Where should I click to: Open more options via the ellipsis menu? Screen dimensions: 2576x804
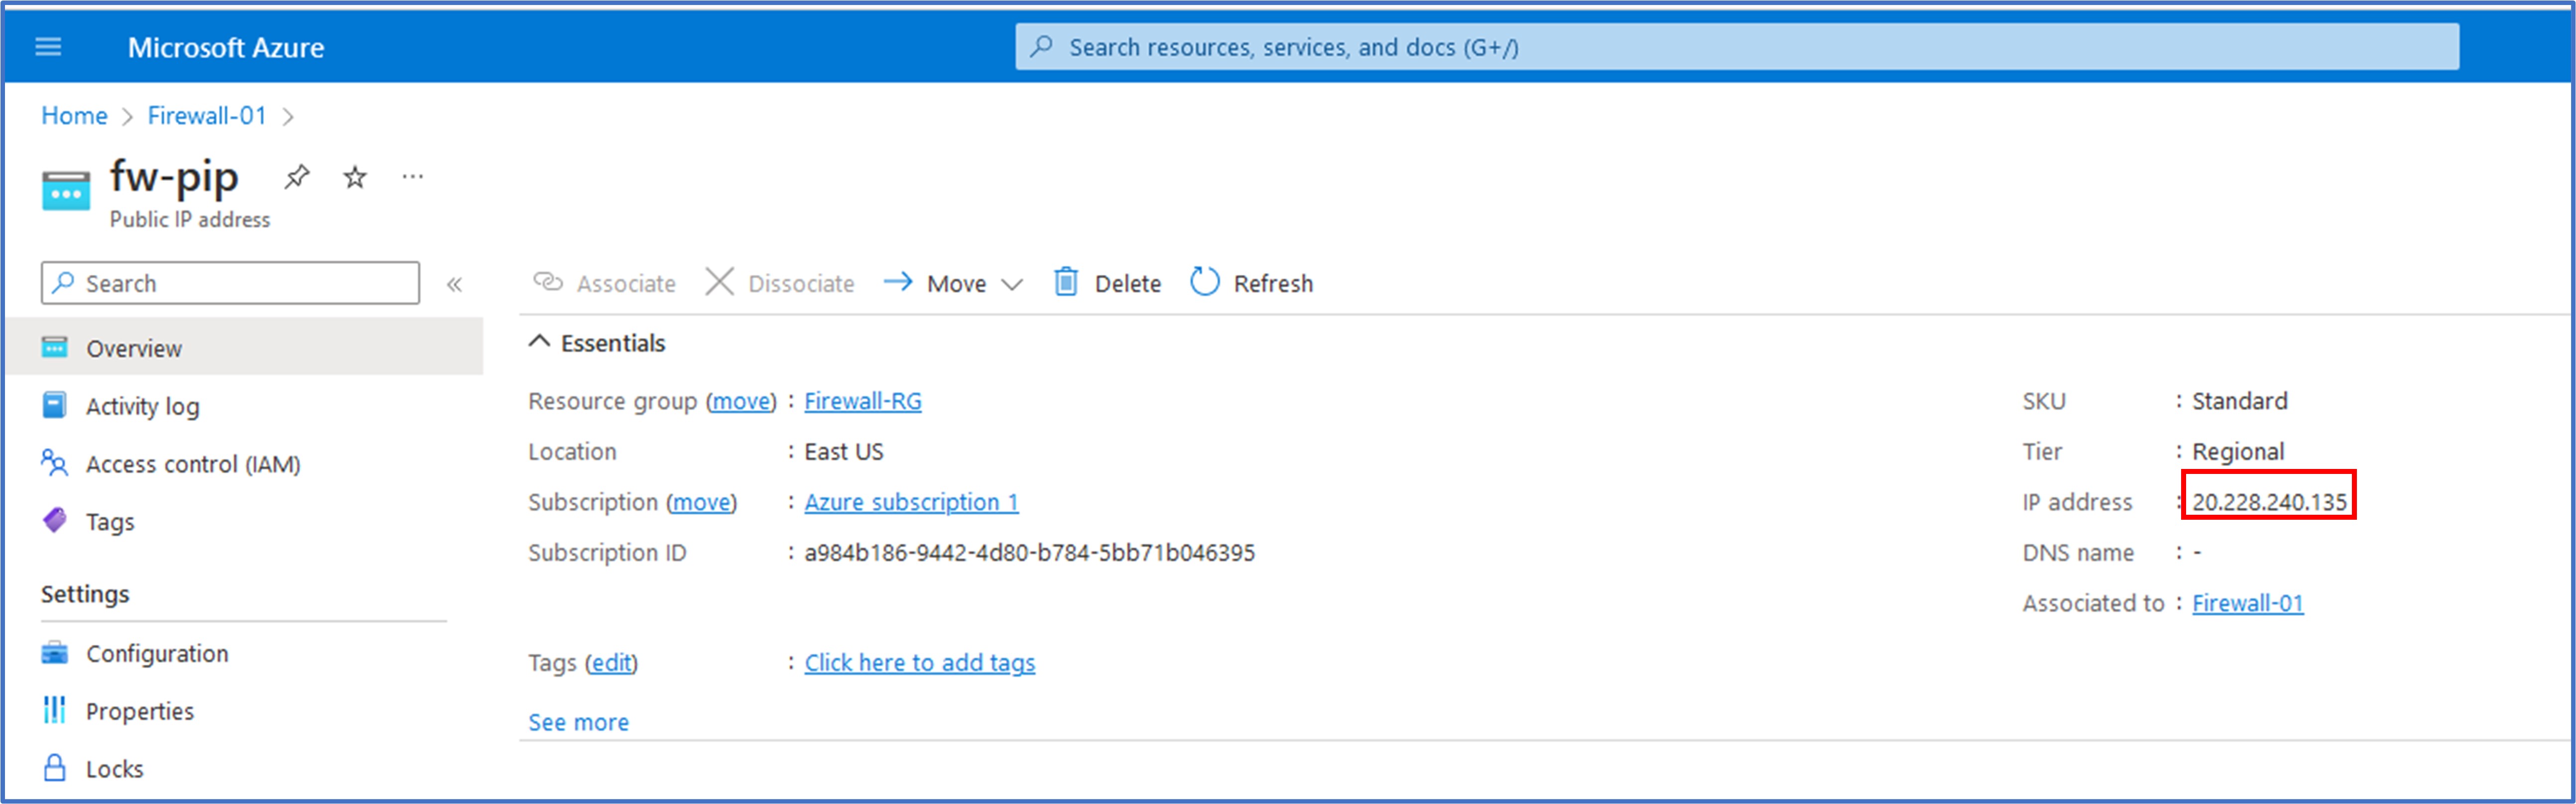(413, 176)
